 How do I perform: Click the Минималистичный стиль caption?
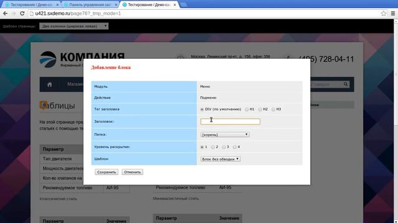(x=176, y=198)
